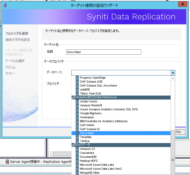
Task: Collapse the データベース dropdown arrow
Action: coord(173,73)
